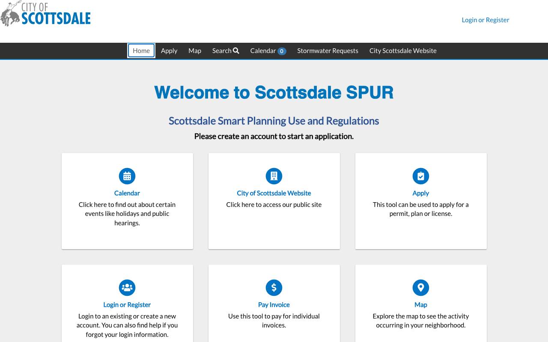This screenshot has height=342, width=548.
Task: Visit City Scottsdale Website navbar link
Action: (403, 50)
